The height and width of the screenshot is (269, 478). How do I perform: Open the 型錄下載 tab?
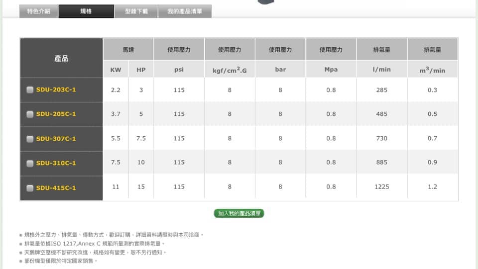[135, 11]
